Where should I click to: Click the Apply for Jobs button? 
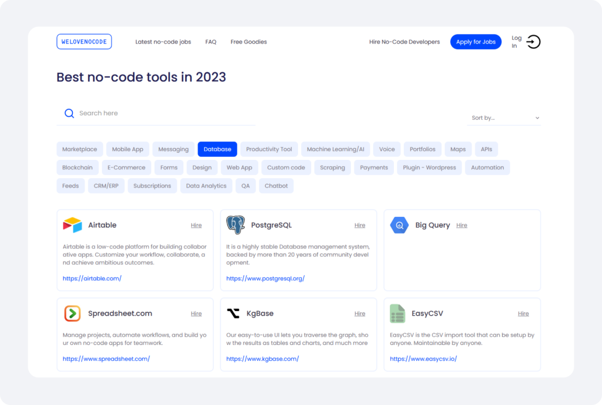click(476, 42)
